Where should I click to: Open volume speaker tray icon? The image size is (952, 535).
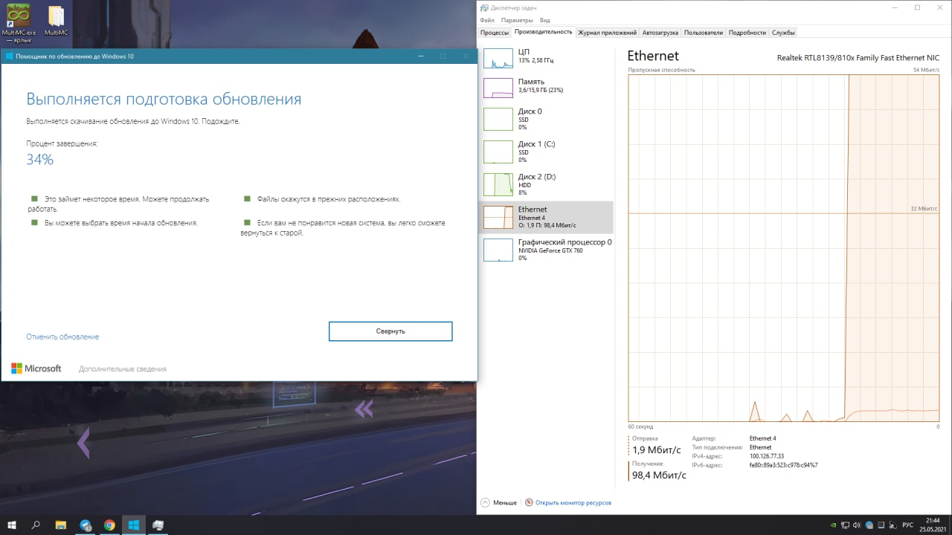pyautogui.click(x=858, y=525)
